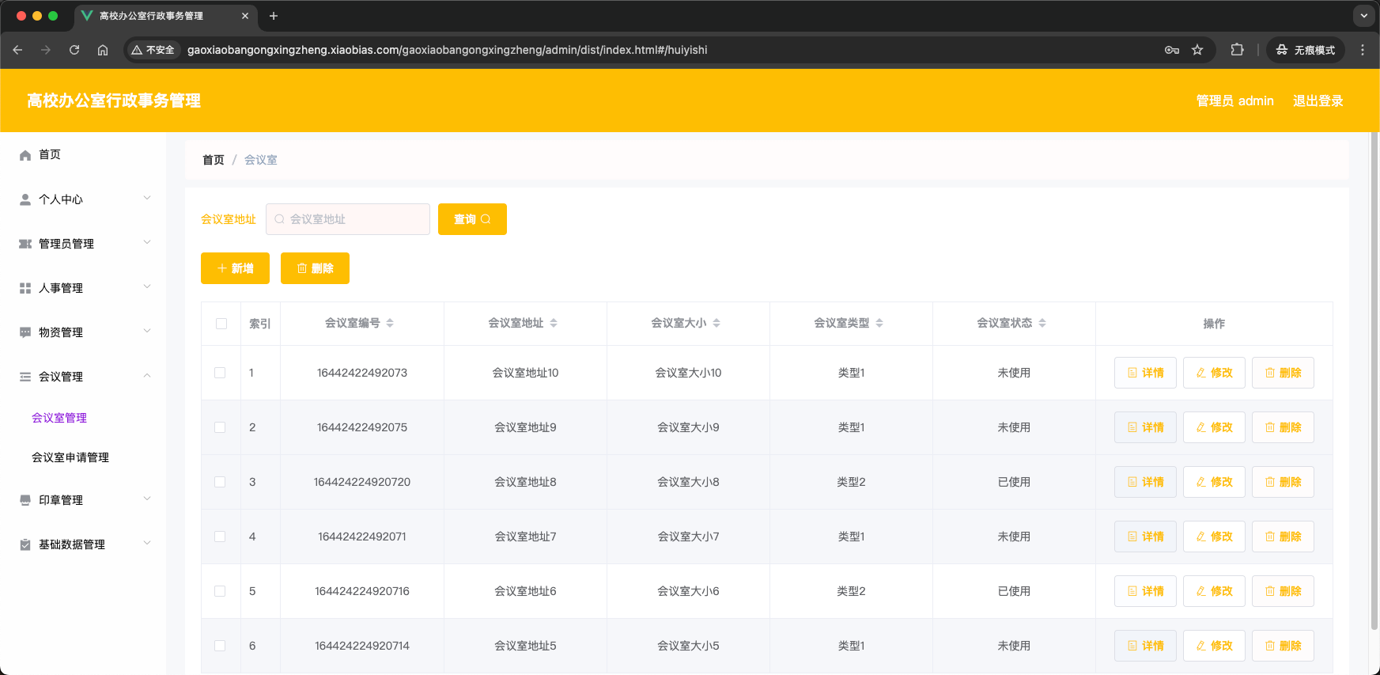Click the 退出登录 link
This screenshot has height=675, width=1380.
1318,100
